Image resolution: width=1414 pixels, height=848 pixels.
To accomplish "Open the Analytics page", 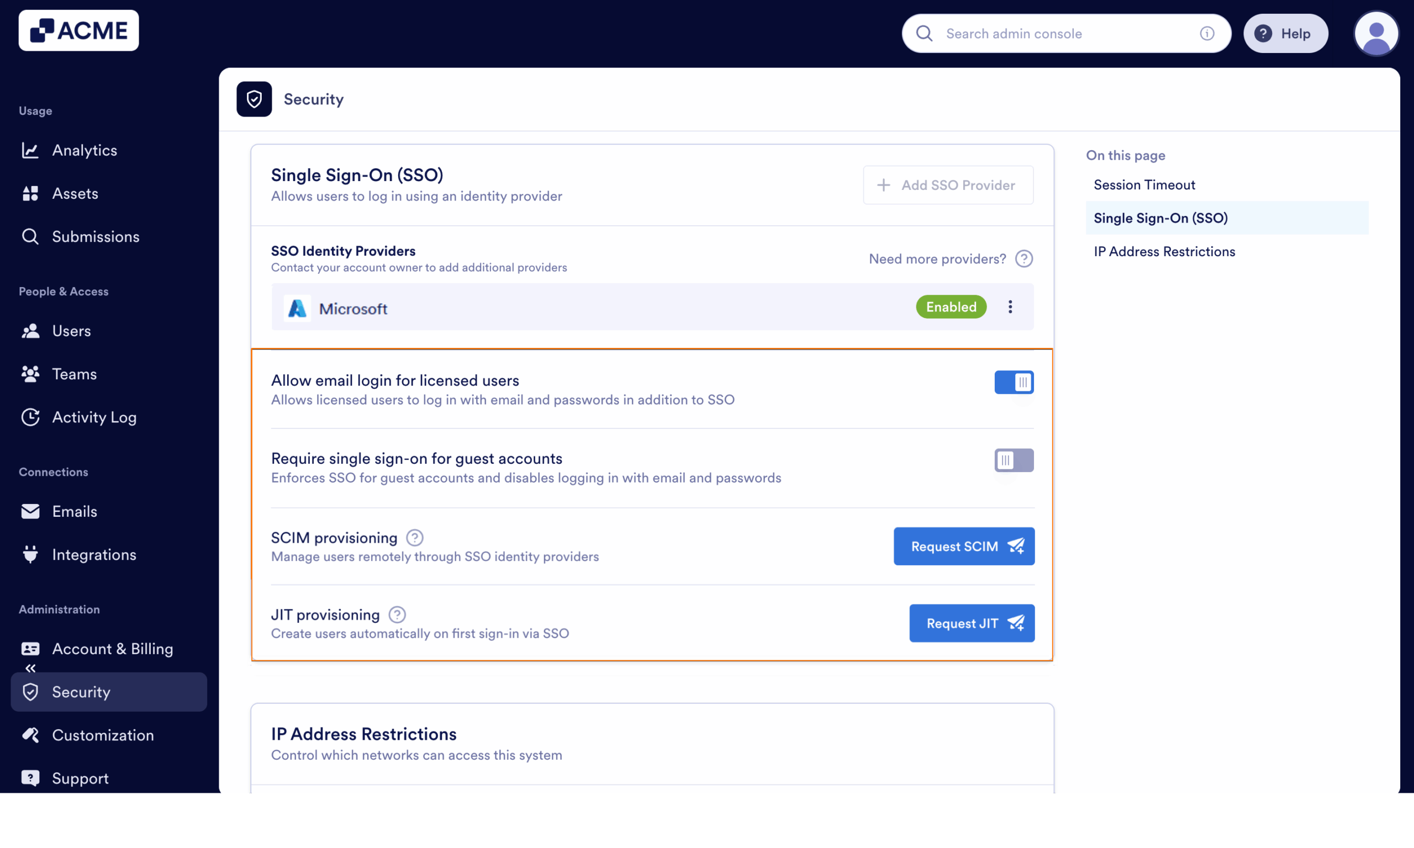I will [x=85, y=150].
